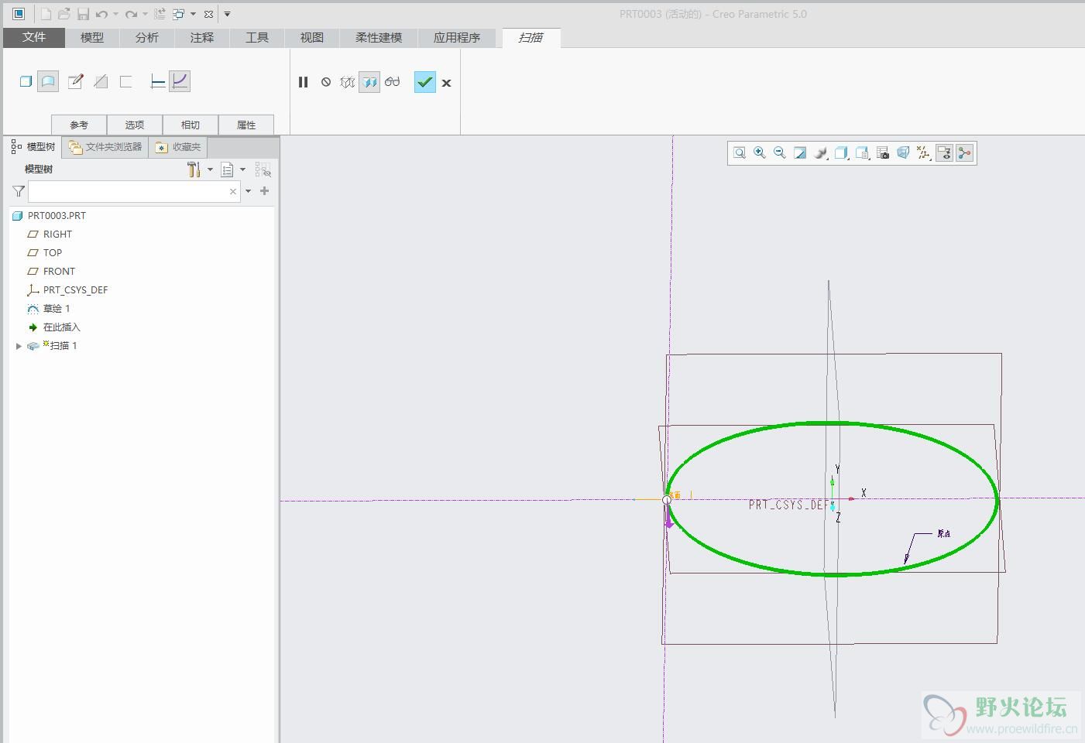Click the Windows switcher icon
This screenshot has width=1085, height=743.
coord(178,14)
